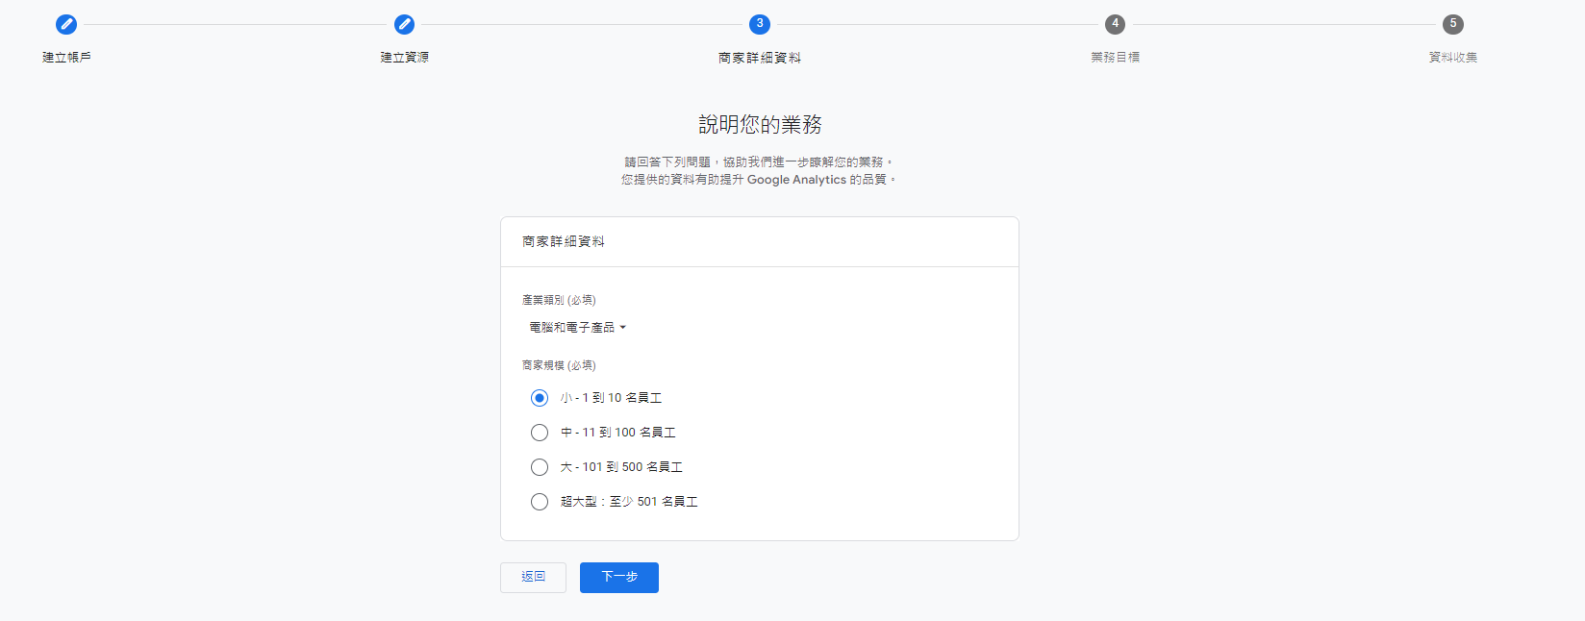Click the arrow beside 電腦和電子產品

623,328
